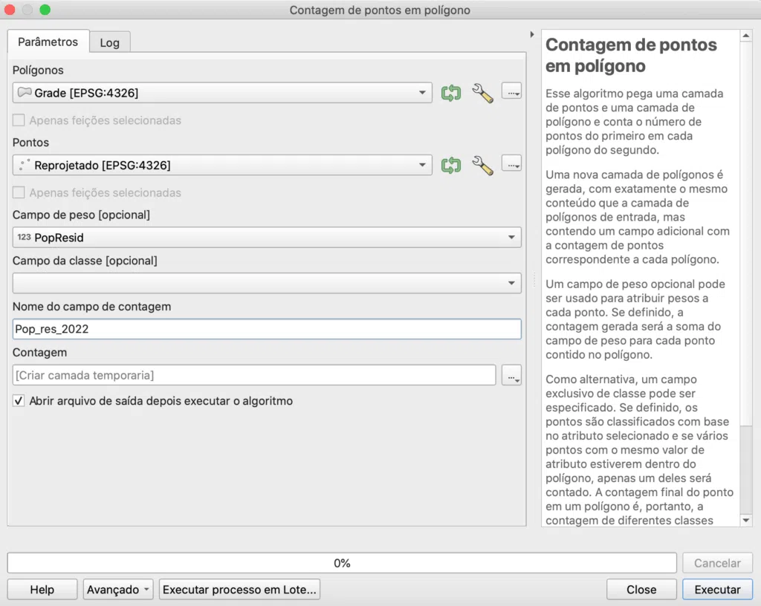
Task: Click the Executar button
Action: click(x=717, y=590)
